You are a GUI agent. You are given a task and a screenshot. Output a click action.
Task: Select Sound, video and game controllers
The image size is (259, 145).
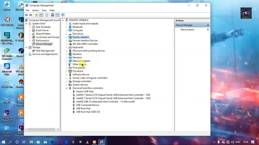(90, 78)
